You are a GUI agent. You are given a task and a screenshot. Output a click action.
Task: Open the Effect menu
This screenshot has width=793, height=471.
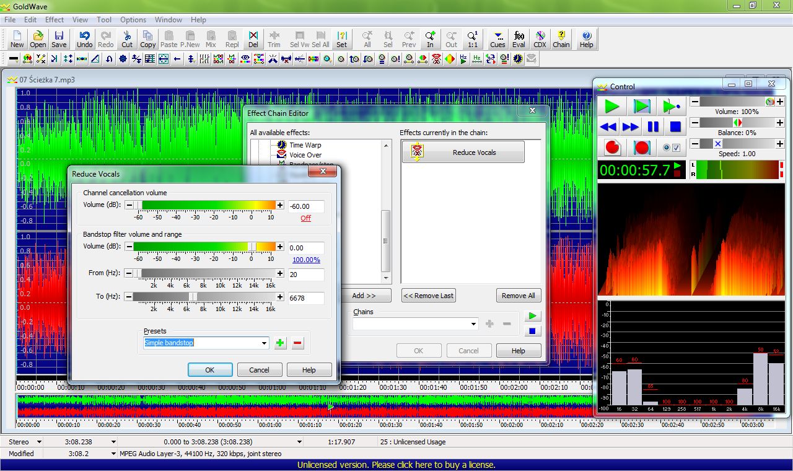[55, 20]
